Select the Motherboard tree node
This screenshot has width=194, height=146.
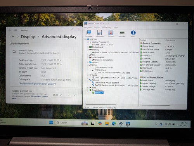coord(97,47)
